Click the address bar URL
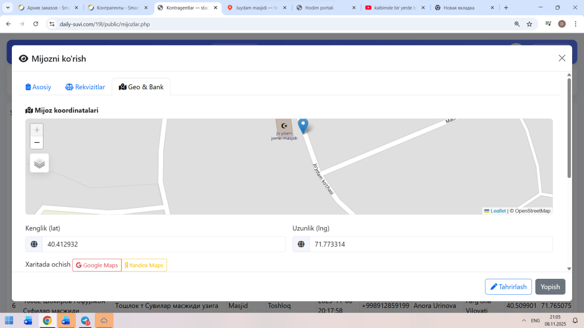The image size is (584, 328). [104, 24]
